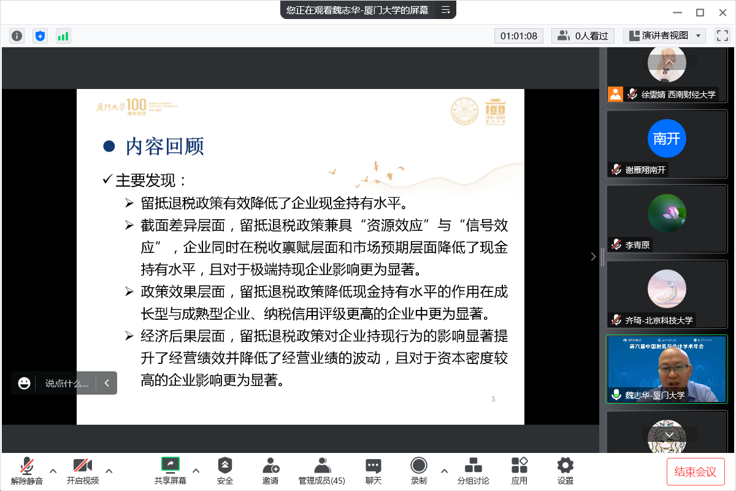Click End Meeting (结束会议) button
Image resolution: width=736 pixels, height=491 pixels.
pos(696,471)
